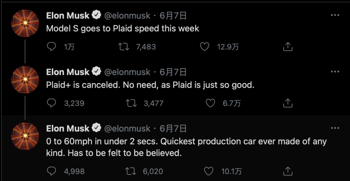Open 6月7日 timestamp on the 0 to 60mph tweet

tap(173, 129)
